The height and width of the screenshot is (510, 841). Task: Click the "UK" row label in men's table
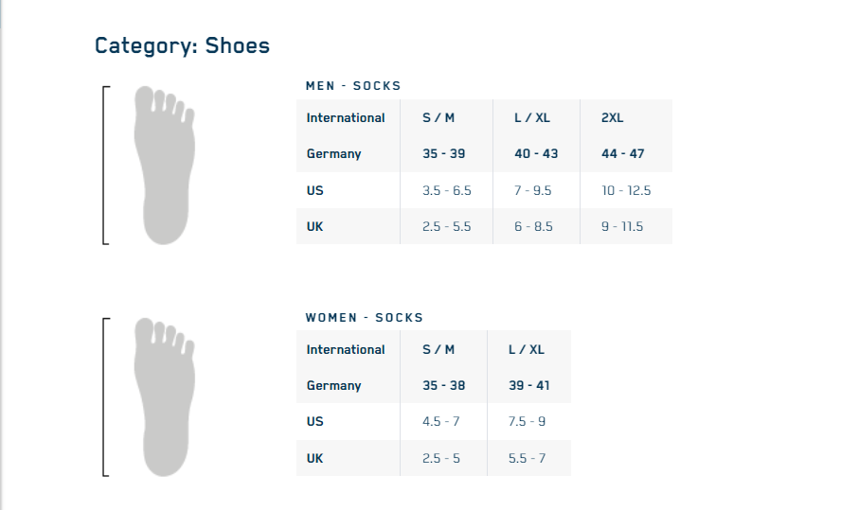[x=315, y=227]
